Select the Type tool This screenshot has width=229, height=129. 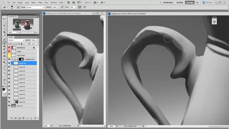4,70
